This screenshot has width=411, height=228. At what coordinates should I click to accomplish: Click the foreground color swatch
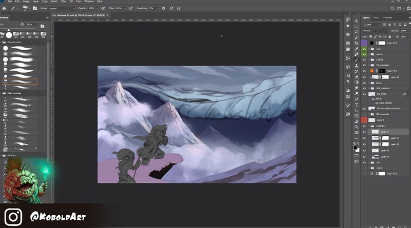point(355,148)
